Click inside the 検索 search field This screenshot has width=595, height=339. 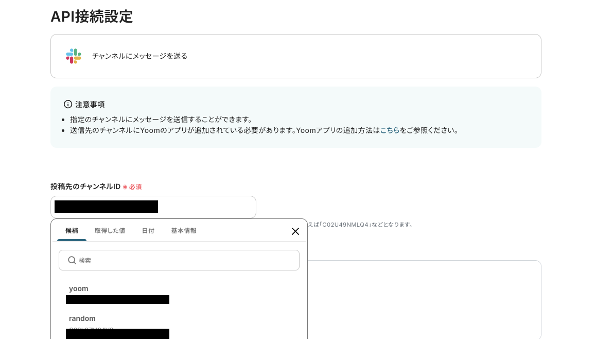click(x=179, y=260)
